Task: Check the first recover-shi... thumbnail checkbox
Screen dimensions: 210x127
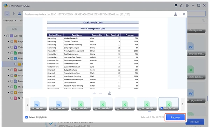Action: pos(118,108)
